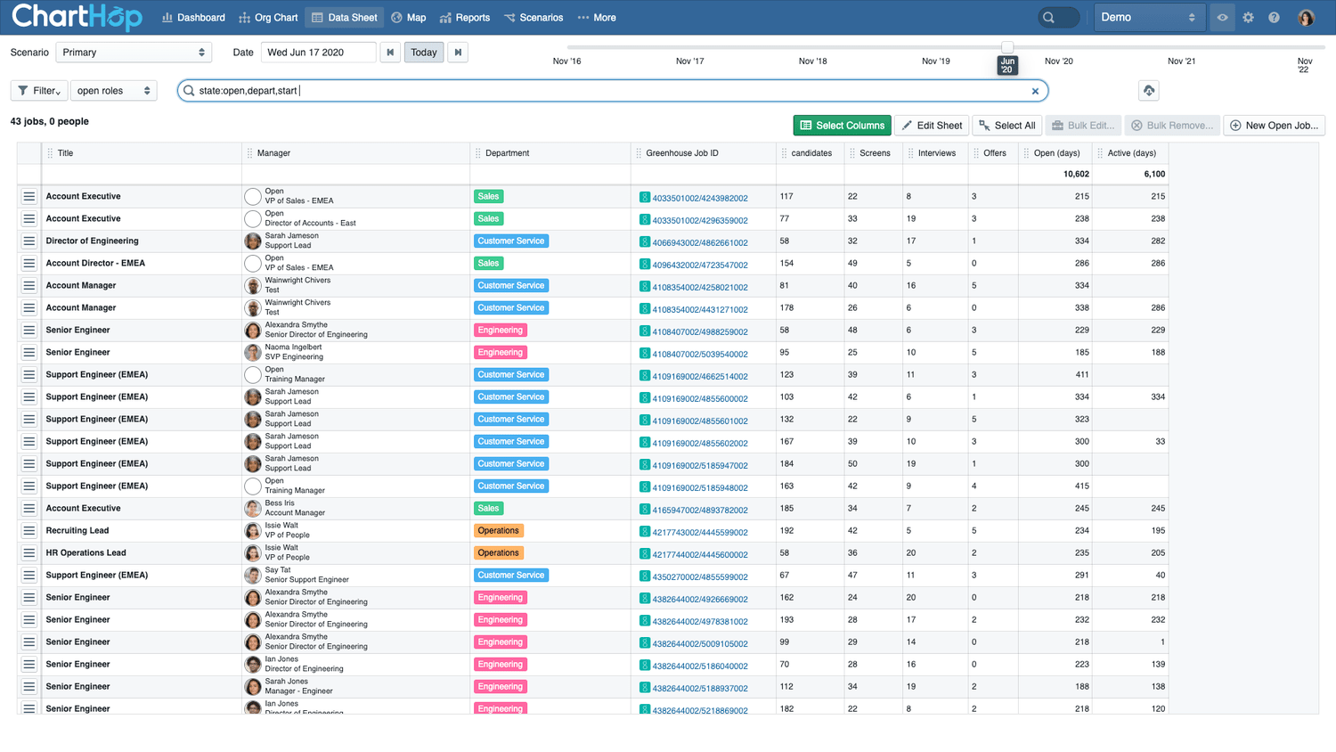This screenshot has height=752, width=1336.
Task: Open row menu for Director of Engineering
Action: point(29,241)
